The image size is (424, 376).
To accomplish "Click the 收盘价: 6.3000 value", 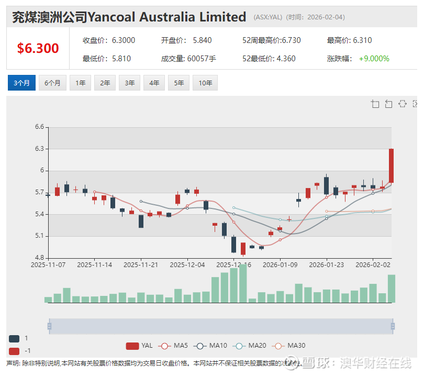I will [x=109, y=40].
